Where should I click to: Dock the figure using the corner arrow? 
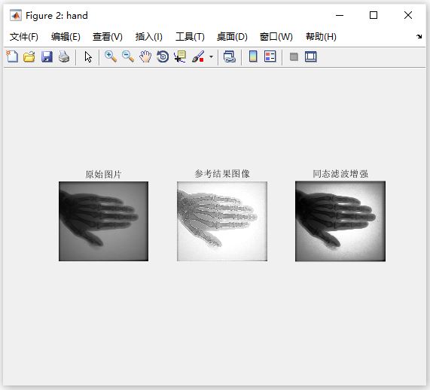419,36
